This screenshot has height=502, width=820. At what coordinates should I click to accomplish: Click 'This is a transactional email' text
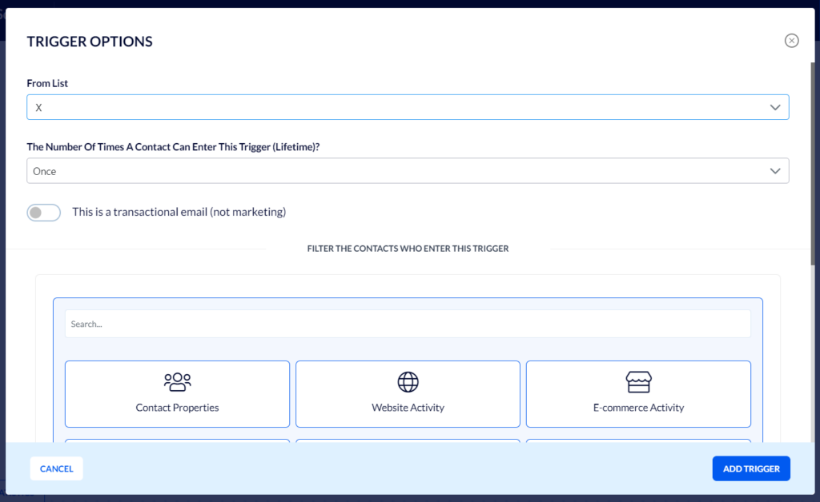click(179, 212)
